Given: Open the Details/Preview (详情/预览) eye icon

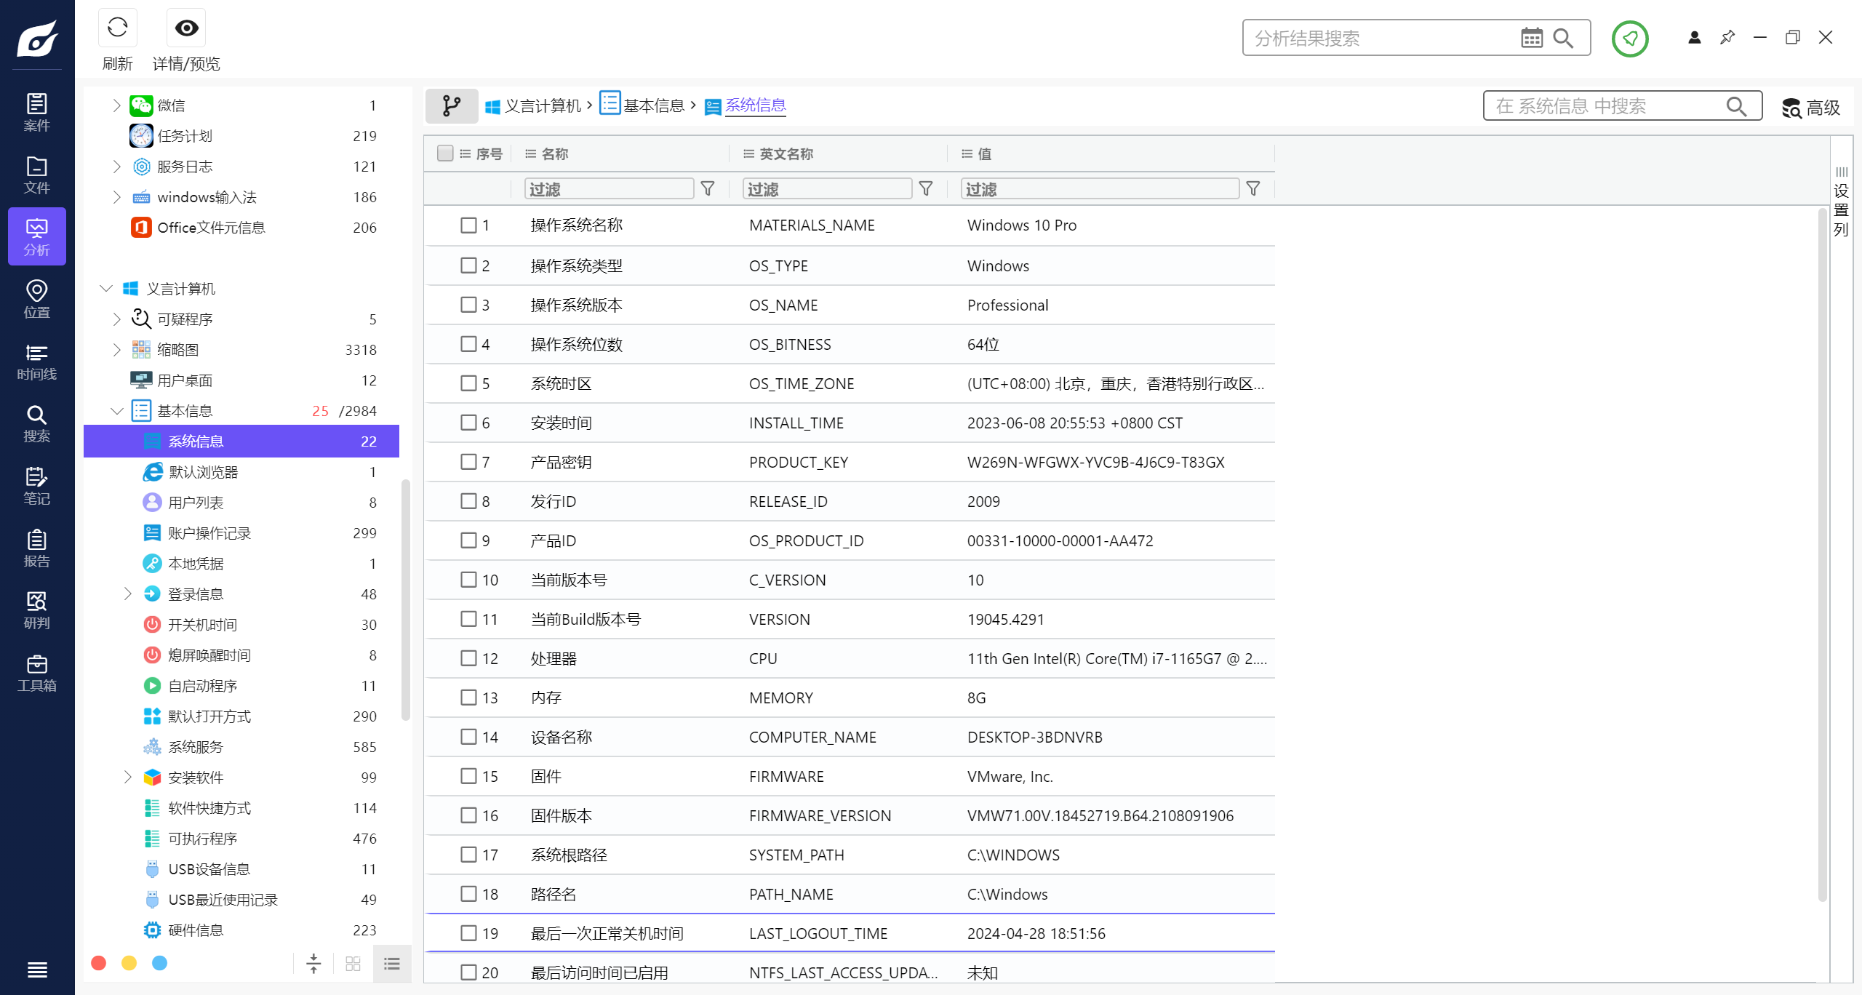Looking at the screenshot, I should click(186, 29).
